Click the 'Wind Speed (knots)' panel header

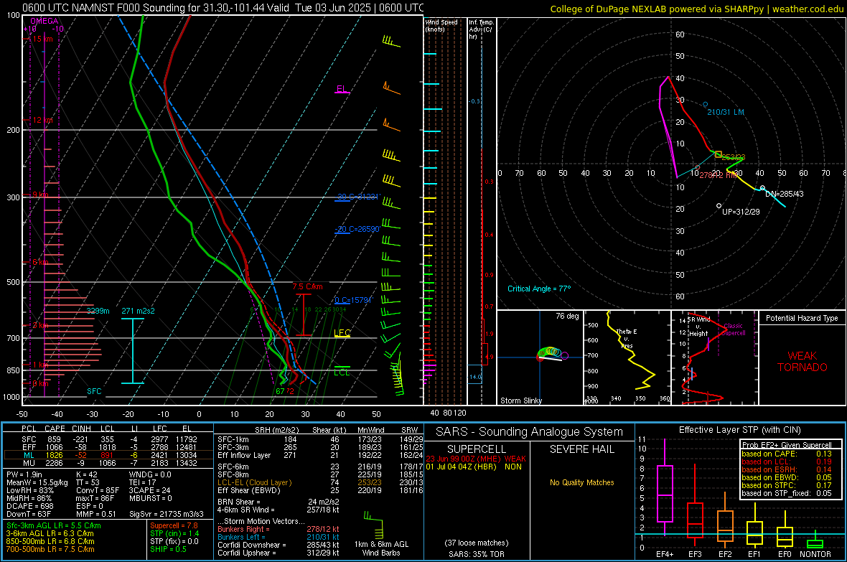(x=441, y=25)
